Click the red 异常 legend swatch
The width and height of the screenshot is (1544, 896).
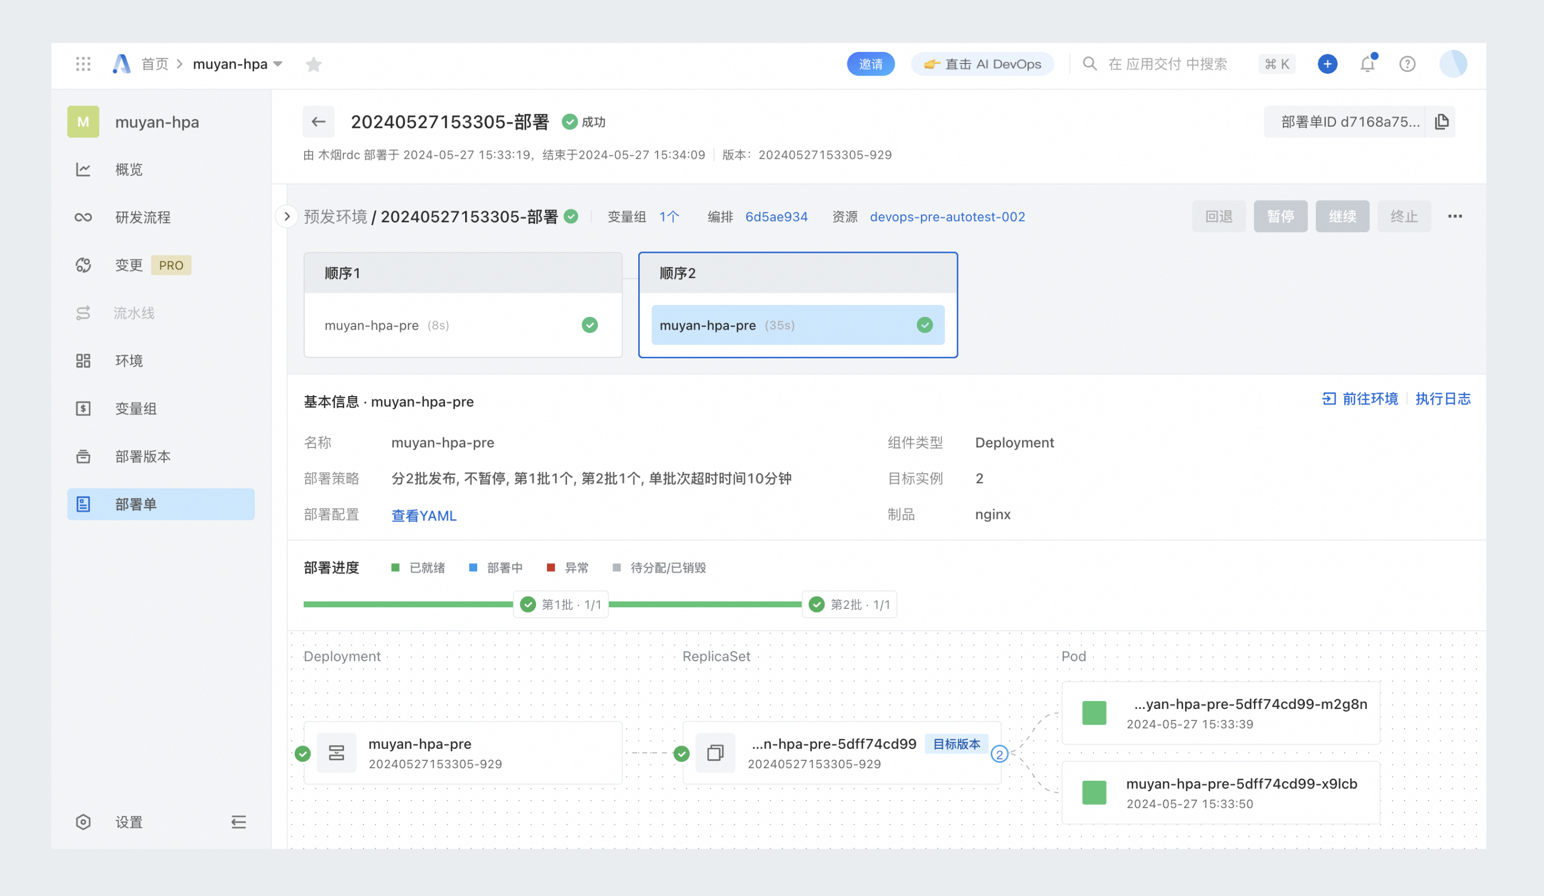pyautogui.click(x=551, y=568)
